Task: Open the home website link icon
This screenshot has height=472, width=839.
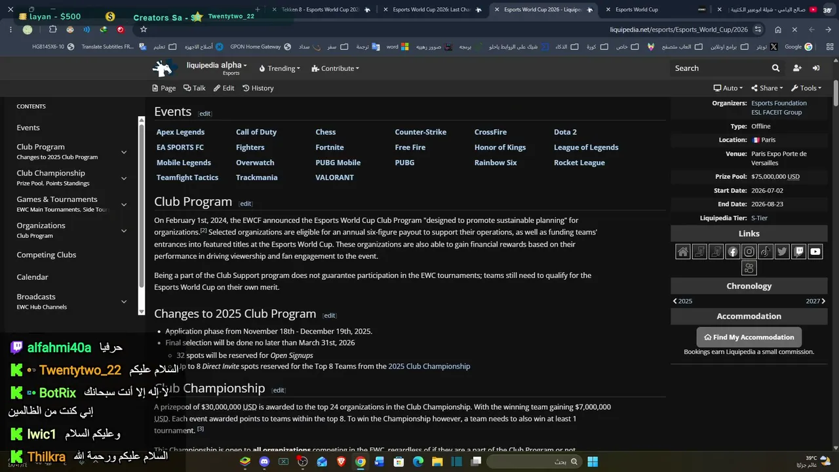Action: pyautogui.click(x=683, y=252)
